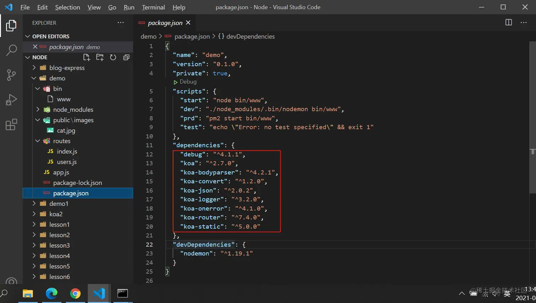The width and height of the screenshot is (536, 303).
Task: Open the Accounts icon in activity bar
Action: (x=11, y=281)
